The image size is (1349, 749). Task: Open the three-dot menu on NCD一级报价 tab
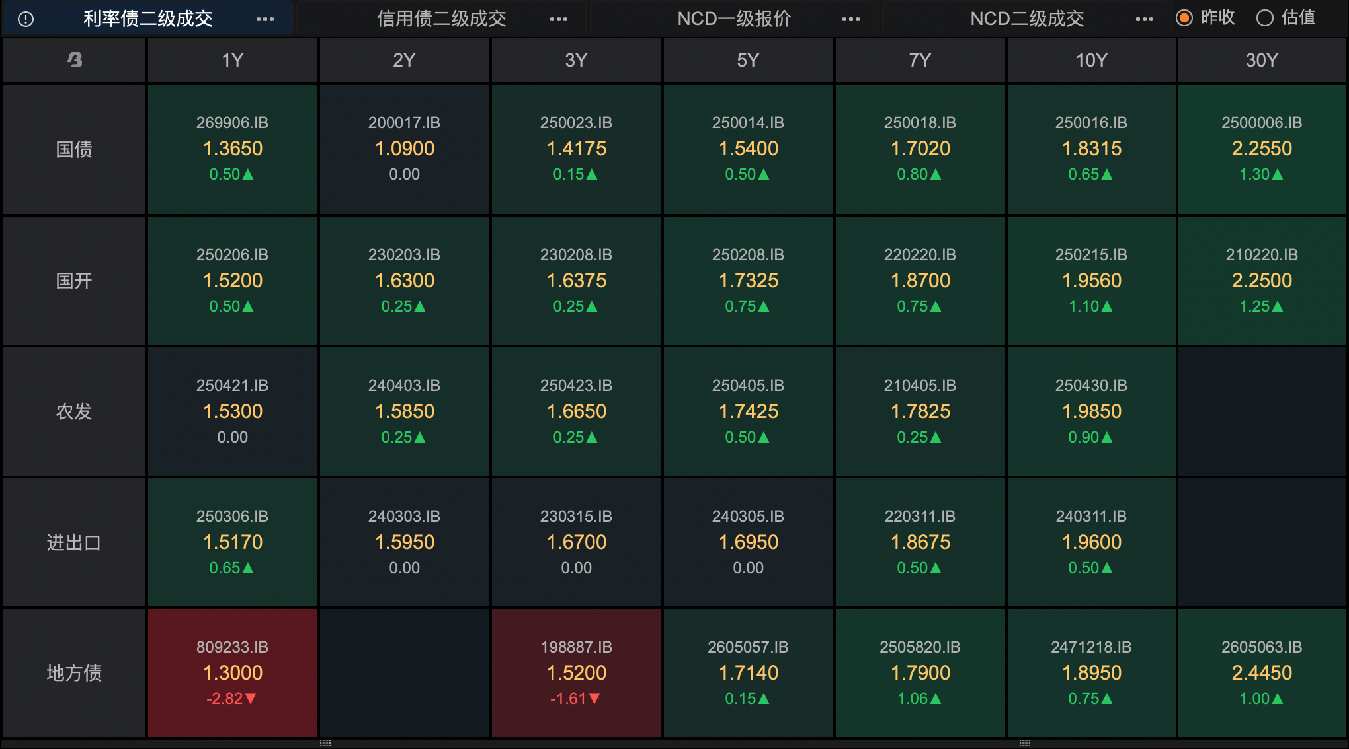(x=850, y=19)
